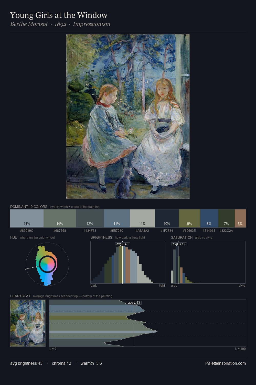The height and width of the screenshot is (385, 256).
Task: Click the footer text chroma 12
Action: tap(61, 363)
